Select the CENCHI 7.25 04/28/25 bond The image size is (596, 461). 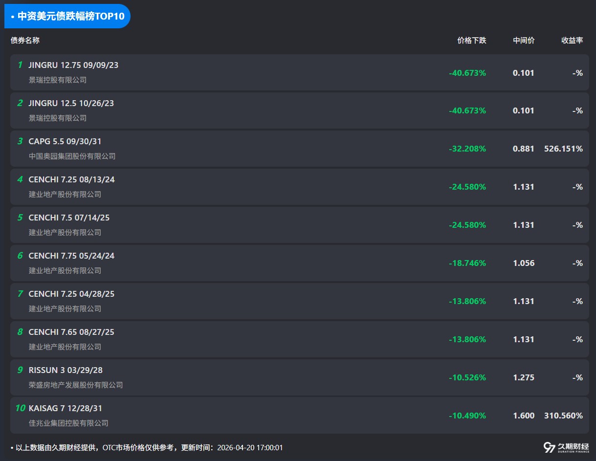pos(71,294)
